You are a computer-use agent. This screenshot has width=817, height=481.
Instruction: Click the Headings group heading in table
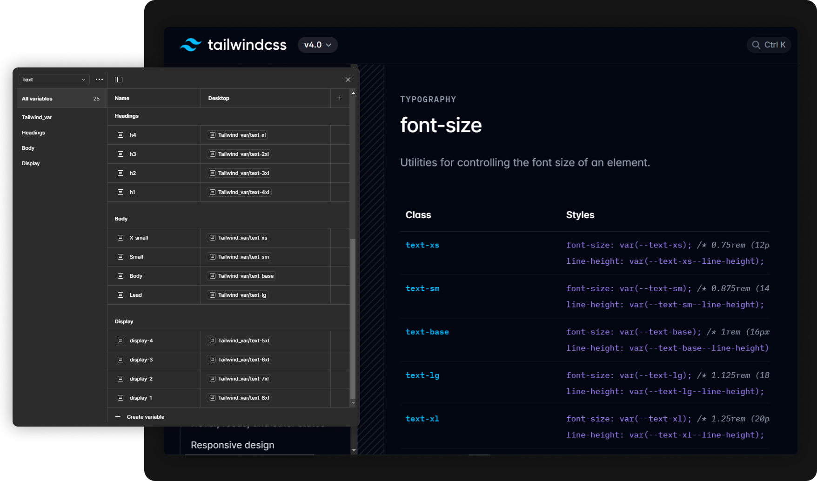click(127, 116)
